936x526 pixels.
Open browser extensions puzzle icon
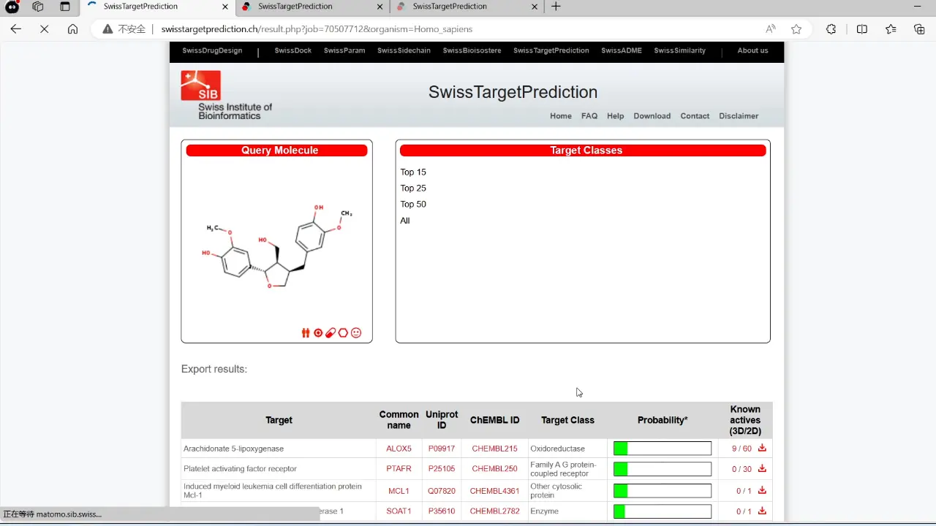tap(831, 29)
